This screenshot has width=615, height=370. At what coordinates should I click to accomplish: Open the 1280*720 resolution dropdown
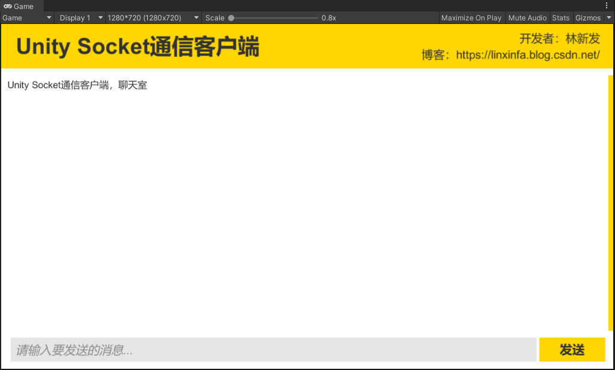[153, 17]
